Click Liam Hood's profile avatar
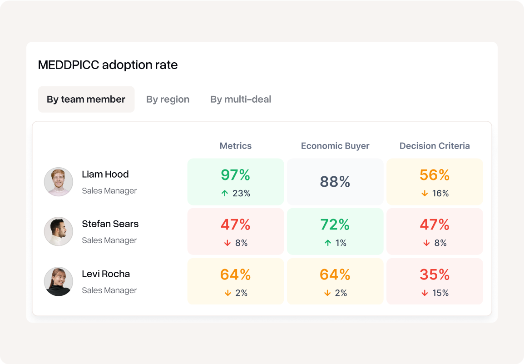The image size is (524, 364). (59, 182)
